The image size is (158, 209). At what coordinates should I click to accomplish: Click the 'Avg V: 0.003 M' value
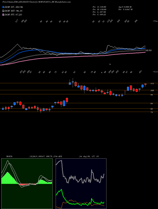125,7
